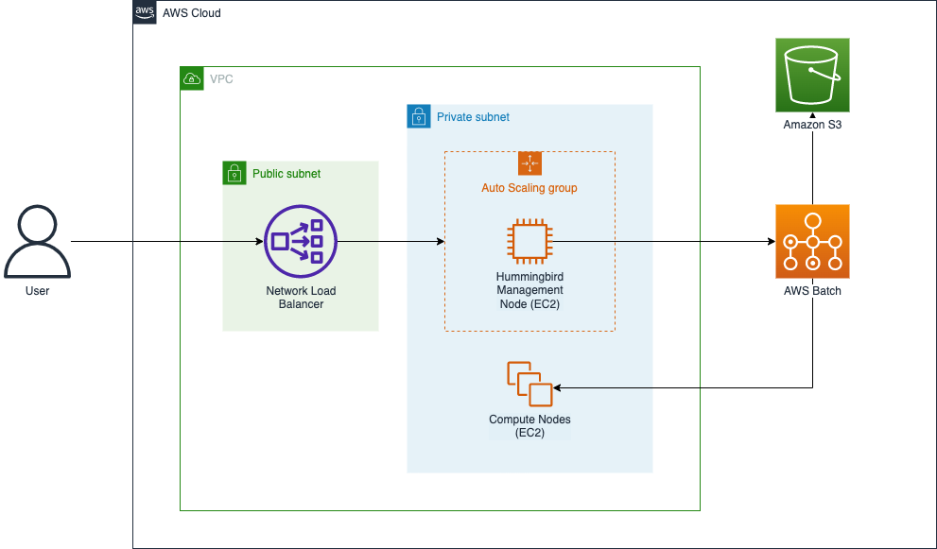937x549 pixels.
Task: Click the Public subnet green lock icon
Action: pyautogui.click(x=234, y=173)
